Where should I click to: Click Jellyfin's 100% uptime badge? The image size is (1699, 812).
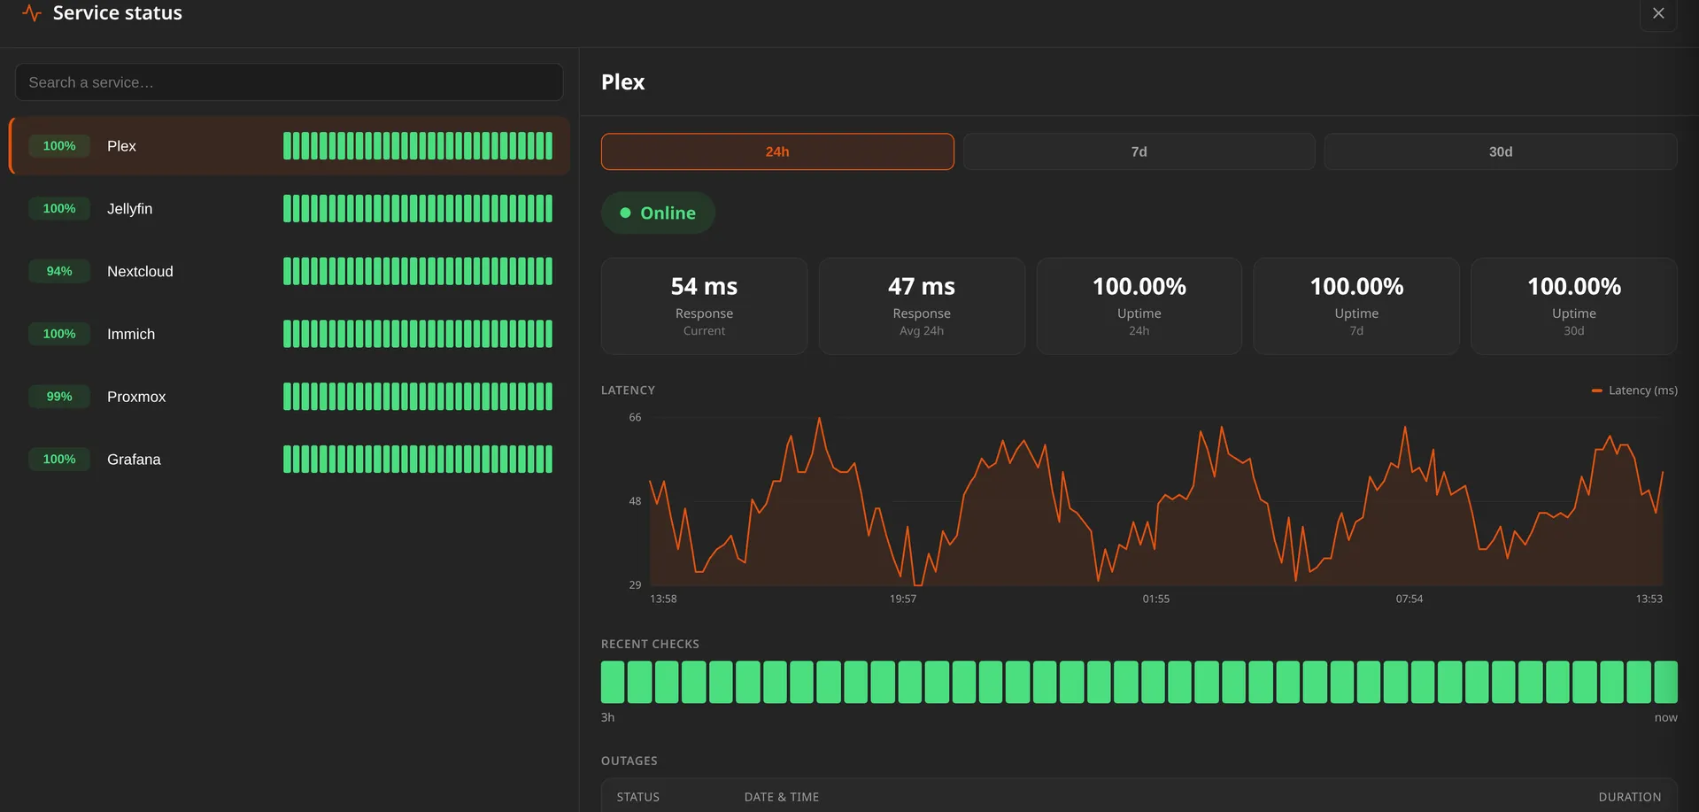pos(59,209)
